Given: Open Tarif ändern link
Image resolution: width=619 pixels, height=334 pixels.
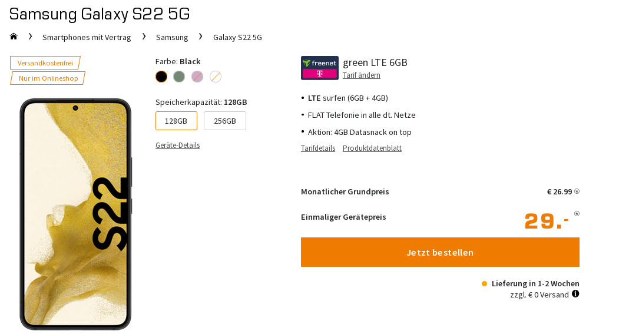Looking at the screenshot, I should (x=361, y=75).
